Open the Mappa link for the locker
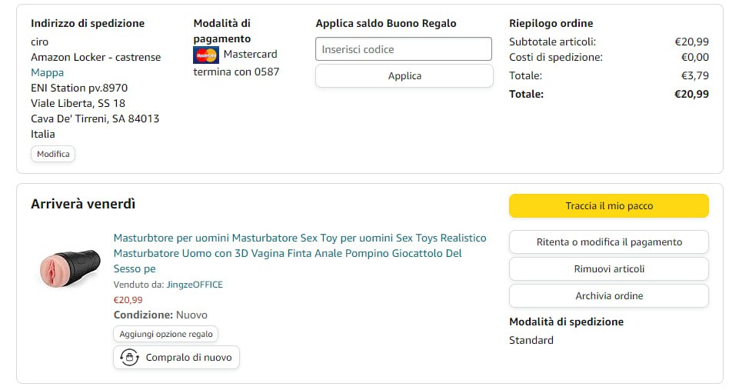729x390 pixels. coord(47,72)
